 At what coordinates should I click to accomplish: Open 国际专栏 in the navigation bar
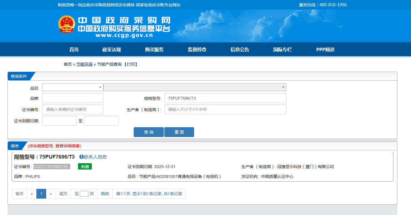click(282, 50)
